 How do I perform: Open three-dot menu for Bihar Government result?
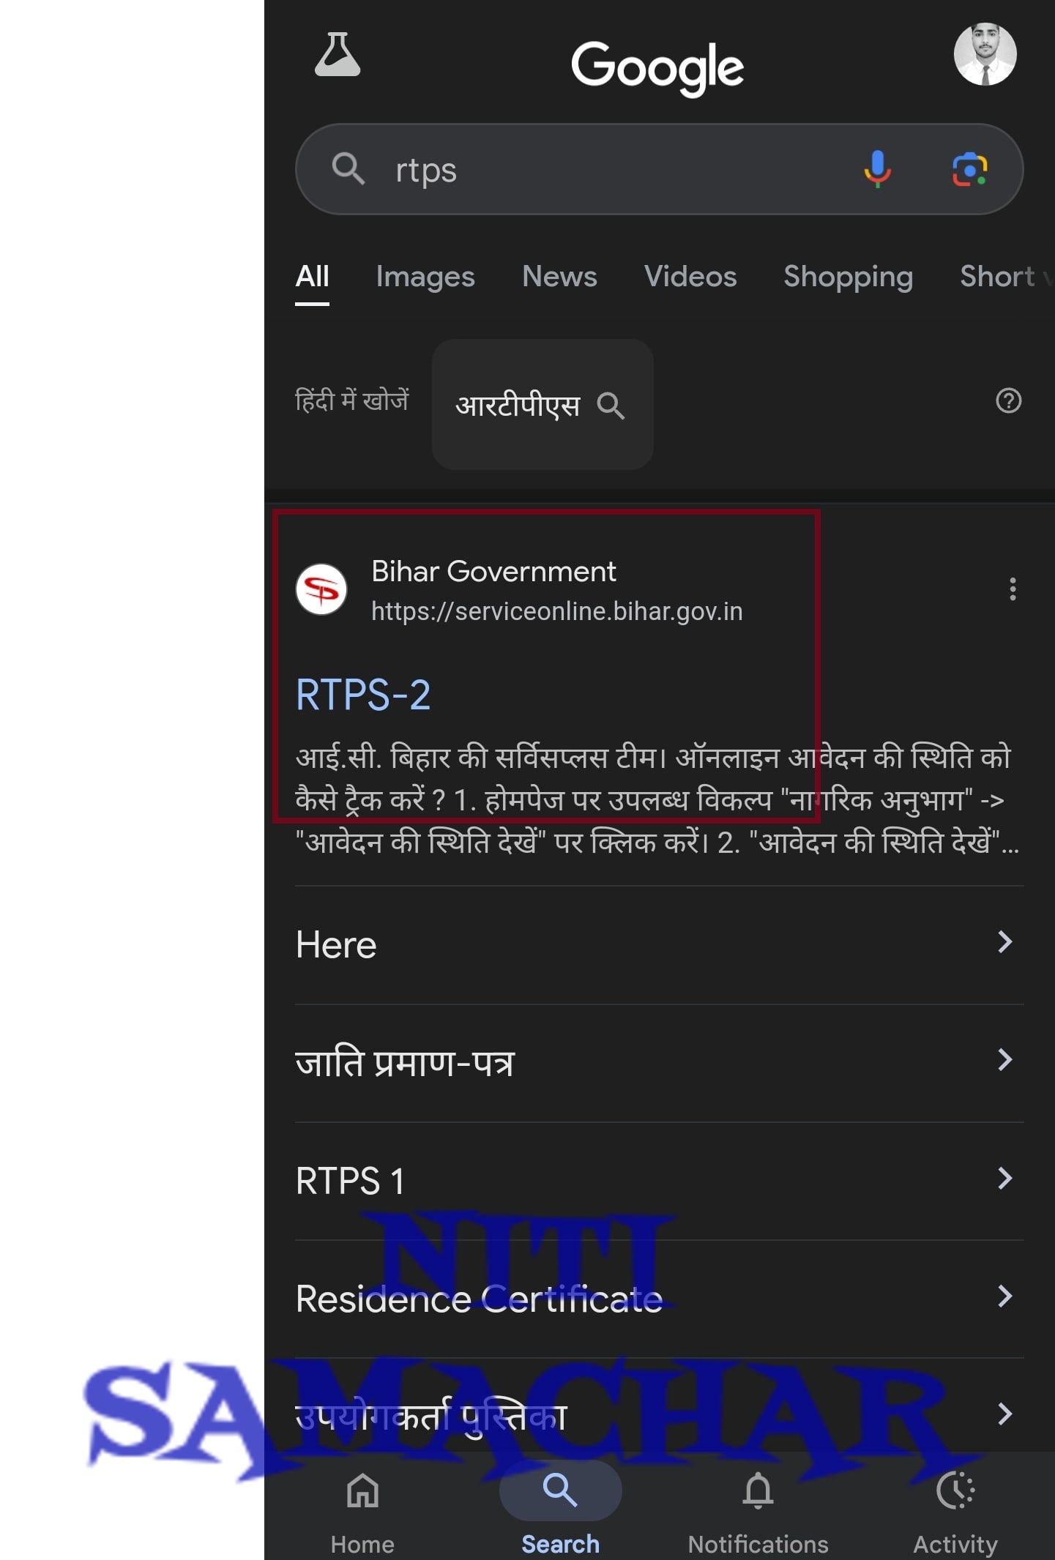[1013, 589]
